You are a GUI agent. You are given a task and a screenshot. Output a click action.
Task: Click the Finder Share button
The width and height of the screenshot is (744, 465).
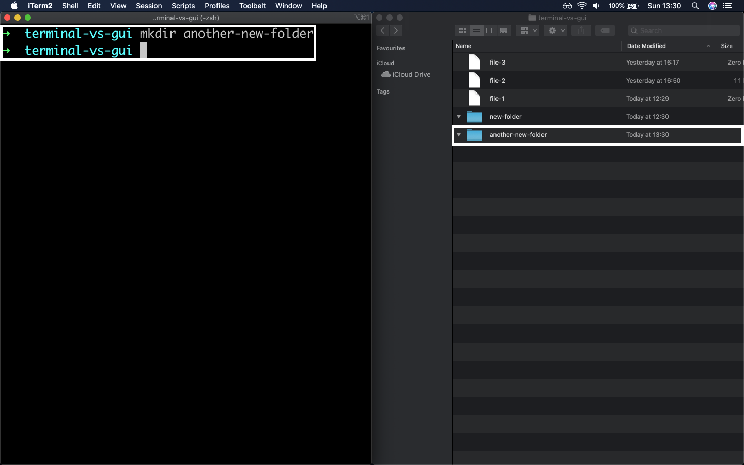tap(581, 30)
